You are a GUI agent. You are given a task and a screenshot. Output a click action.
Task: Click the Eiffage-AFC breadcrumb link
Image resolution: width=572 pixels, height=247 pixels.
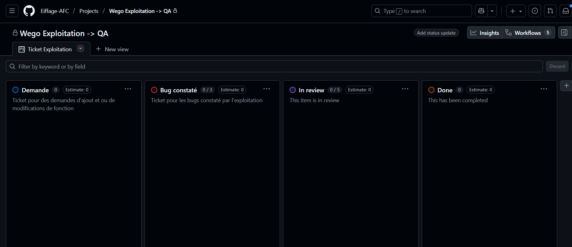55,11
